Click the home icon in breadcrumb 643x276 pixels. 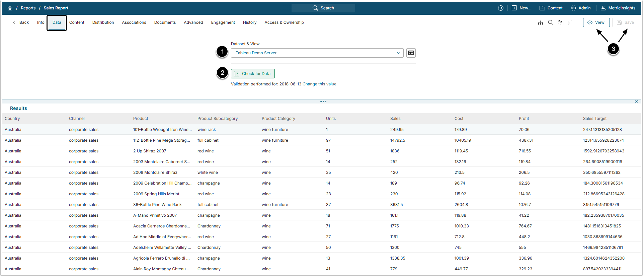10,8
